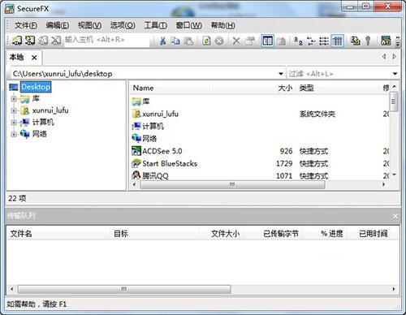Image resolution: width=406 pixels, height=315 pixels.
Task: Click the tab strip left arrow
Action: pos(384,57)
